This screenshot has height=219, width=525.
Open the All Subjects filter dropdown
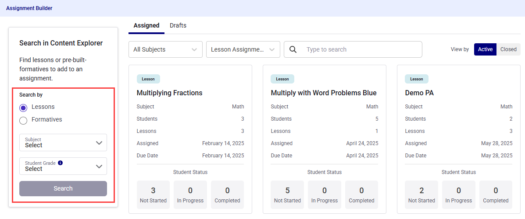(165, 49)
